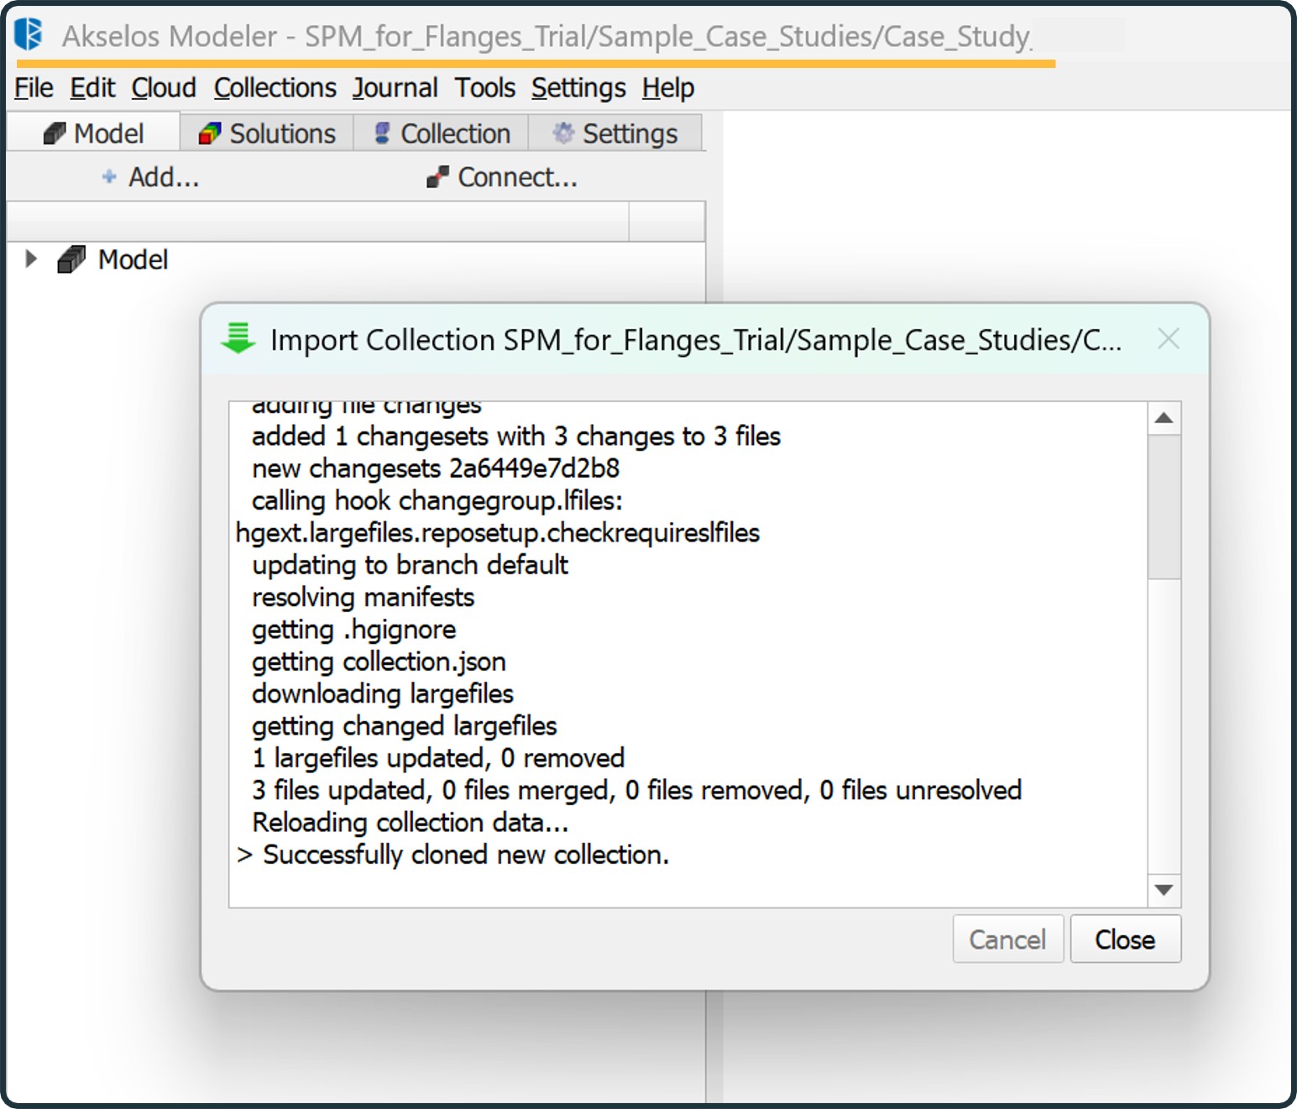Click '1 largefiles updated, 0 removed' line

(438, 757)
